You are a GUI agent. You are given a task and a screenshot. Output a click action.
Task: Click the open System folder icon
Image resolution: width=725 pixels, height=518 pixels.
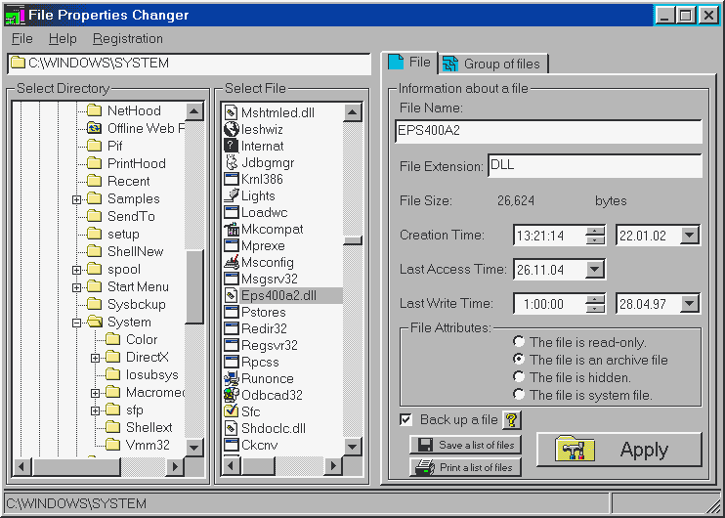click(x=95, y=322)
